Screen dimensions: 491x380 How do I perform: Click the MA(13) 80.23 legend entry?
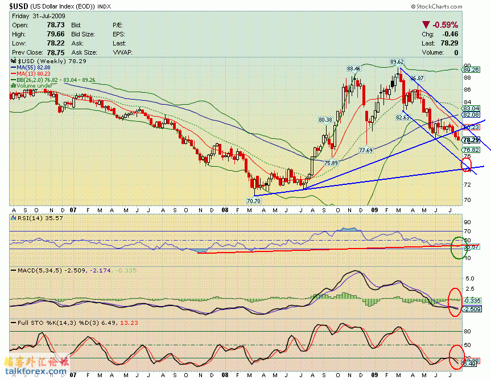[x=31, y=73]
